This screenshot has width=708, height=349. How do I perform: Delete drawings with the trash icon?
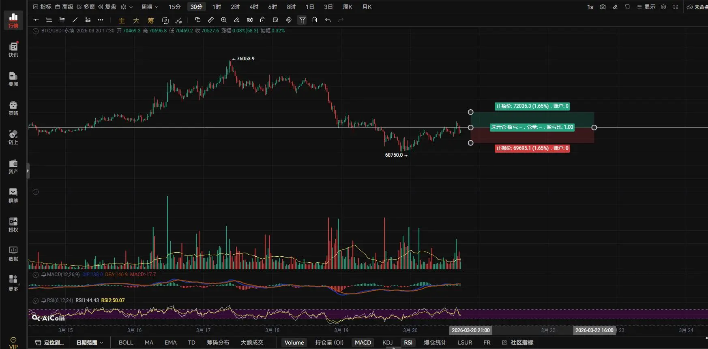point(315,20)
